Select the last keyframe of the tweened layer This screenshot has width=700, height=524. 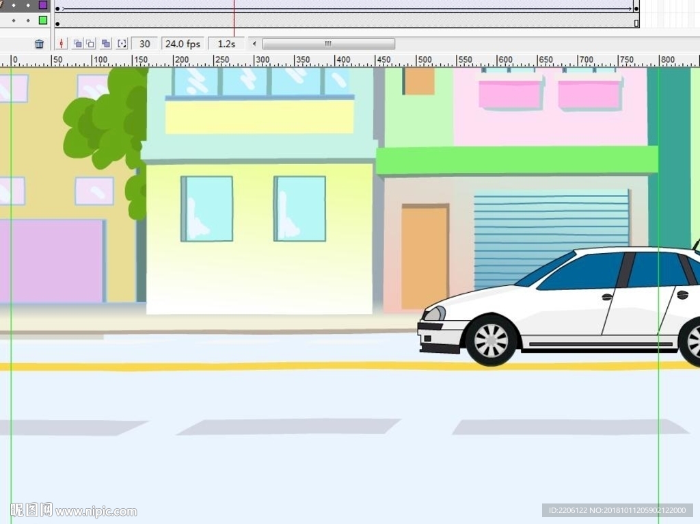(636, 8)
